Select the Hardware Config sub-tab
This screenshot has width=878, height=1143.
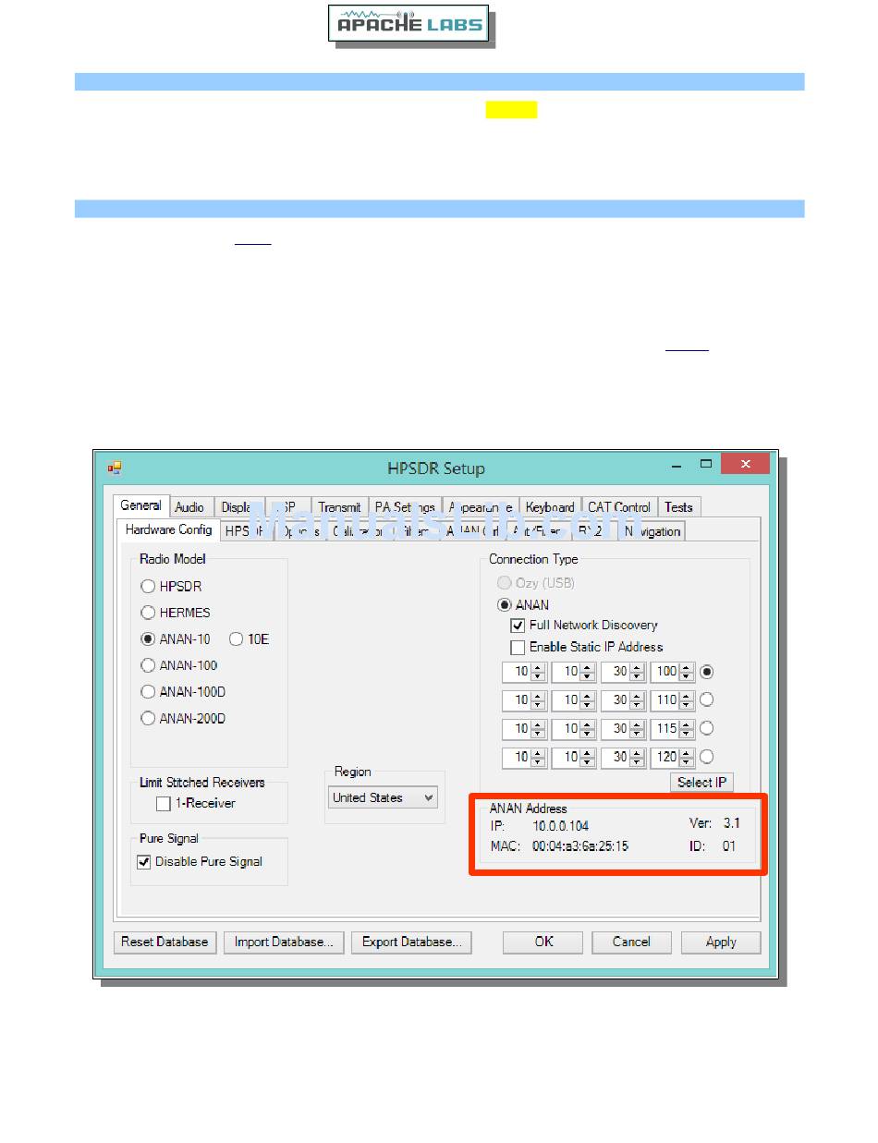pos(169,530)
